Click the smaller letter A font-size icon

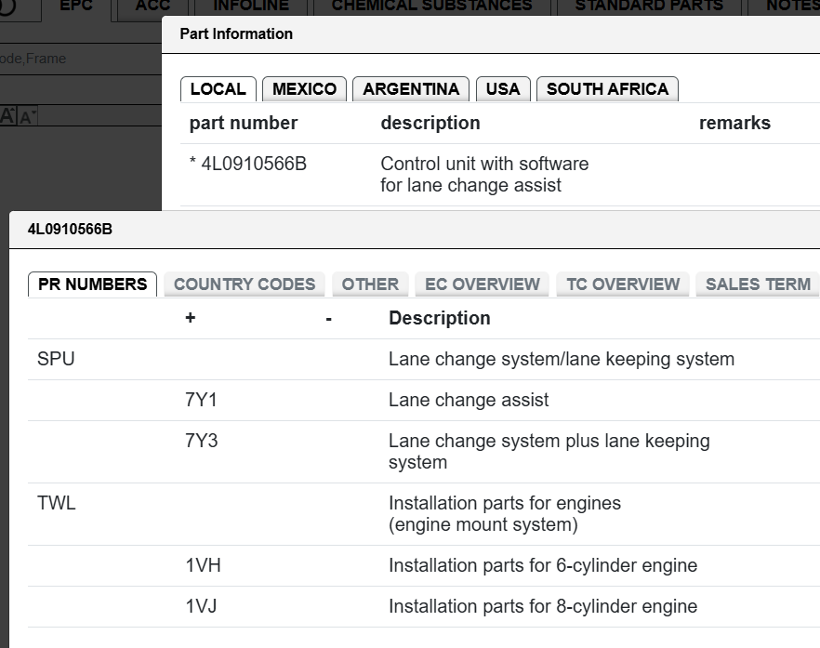tap(27, 116)
